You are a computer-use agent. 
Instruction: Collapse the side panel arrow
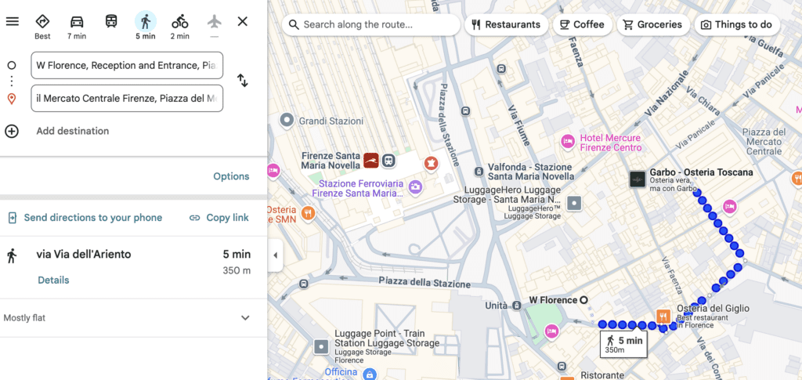click(275, 255)
